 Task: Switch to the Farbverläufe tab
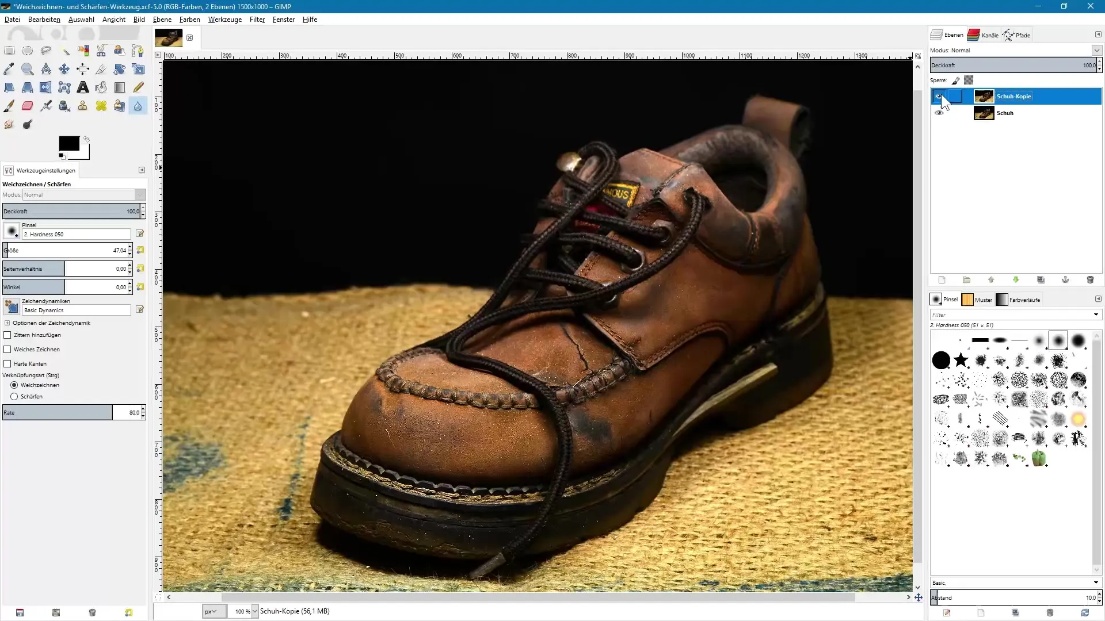[1019, 300]
